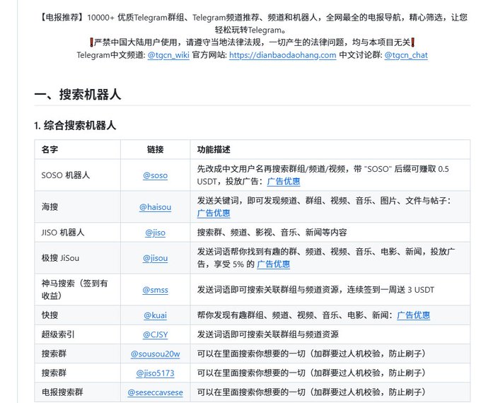Open the @soso bot link

point(155,175)
